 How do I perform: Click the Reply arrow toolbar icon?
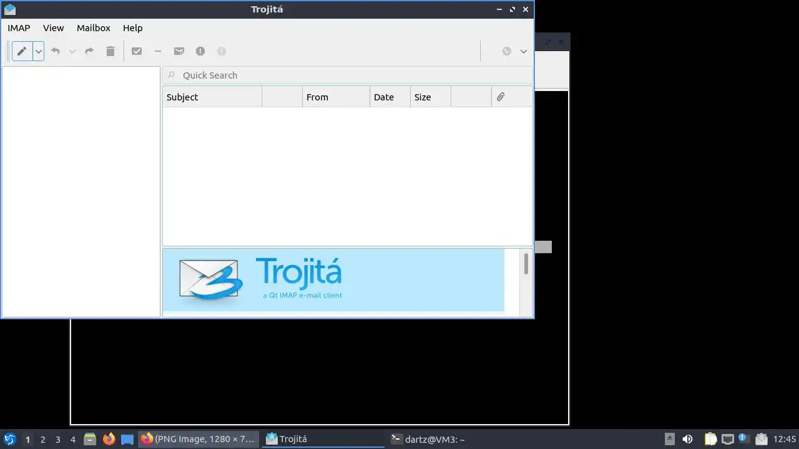[x=55, y=51]
